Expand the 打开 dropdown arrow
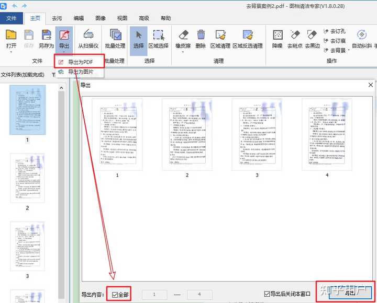 pyautogui.click(x=11, y=52)
